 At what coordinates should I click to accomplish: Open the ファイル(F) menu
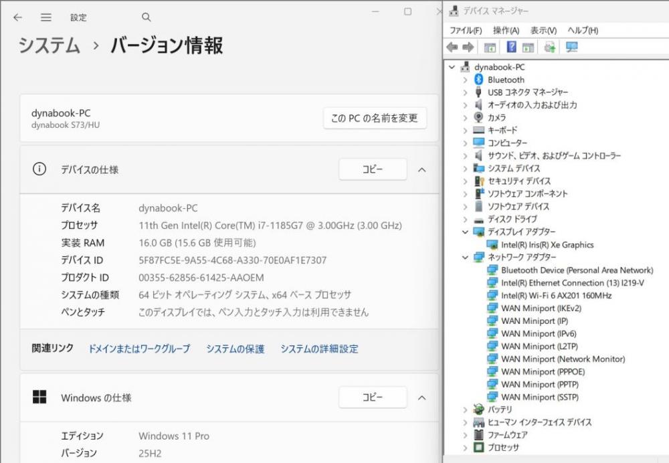coord(466,30)
